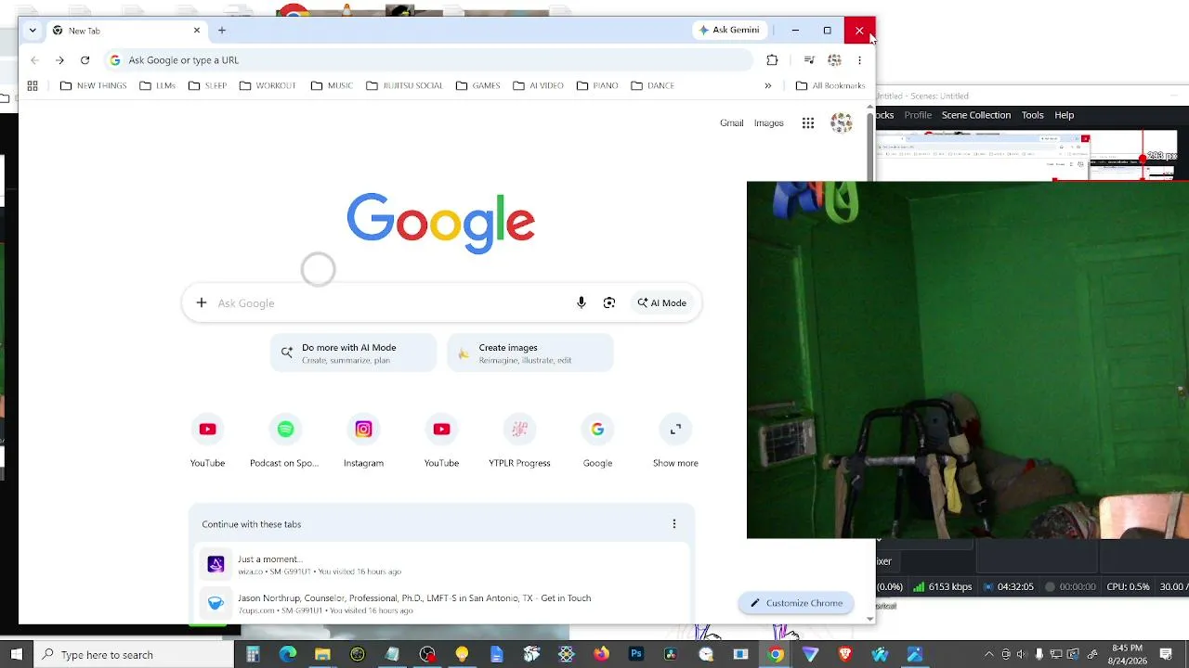The height and width of the screenshot is (668, 1189).
Task: Expand the NEW THINGS bookmark folder
Action: click(x=93, y=85)
